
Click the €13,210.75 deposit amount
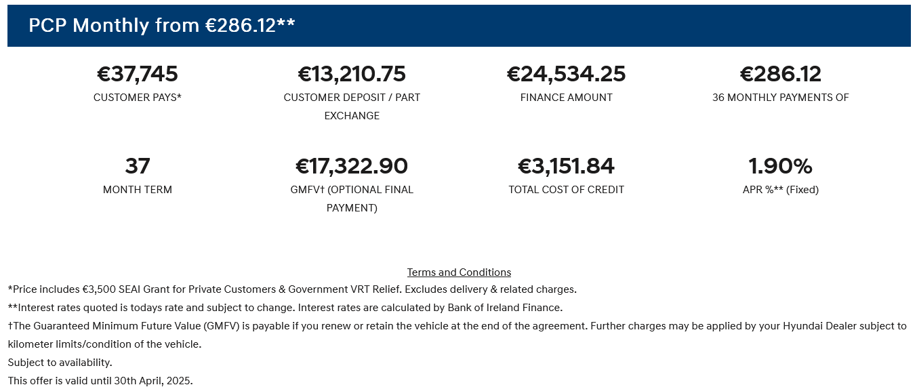click(352, 73)
